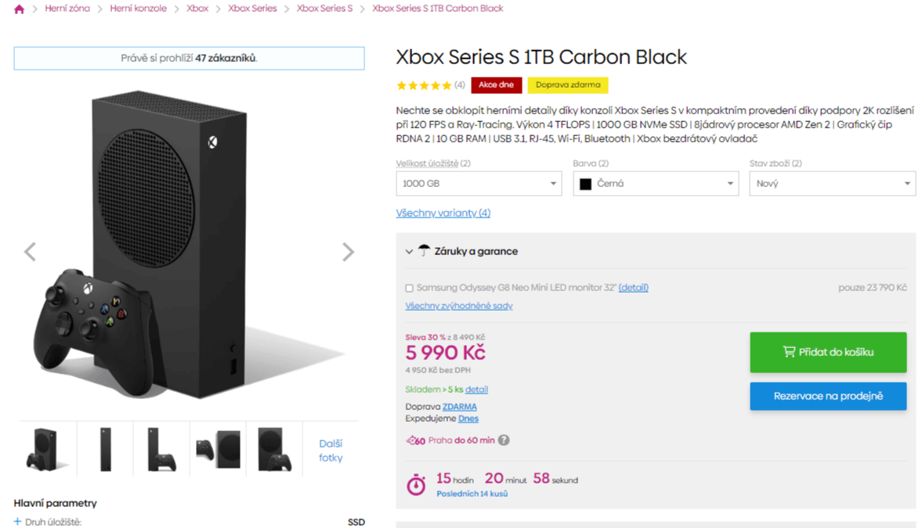This screenshot has width=922, height=528.
Task: Show previous product photo with left arrow
Action: click(30, 252)
